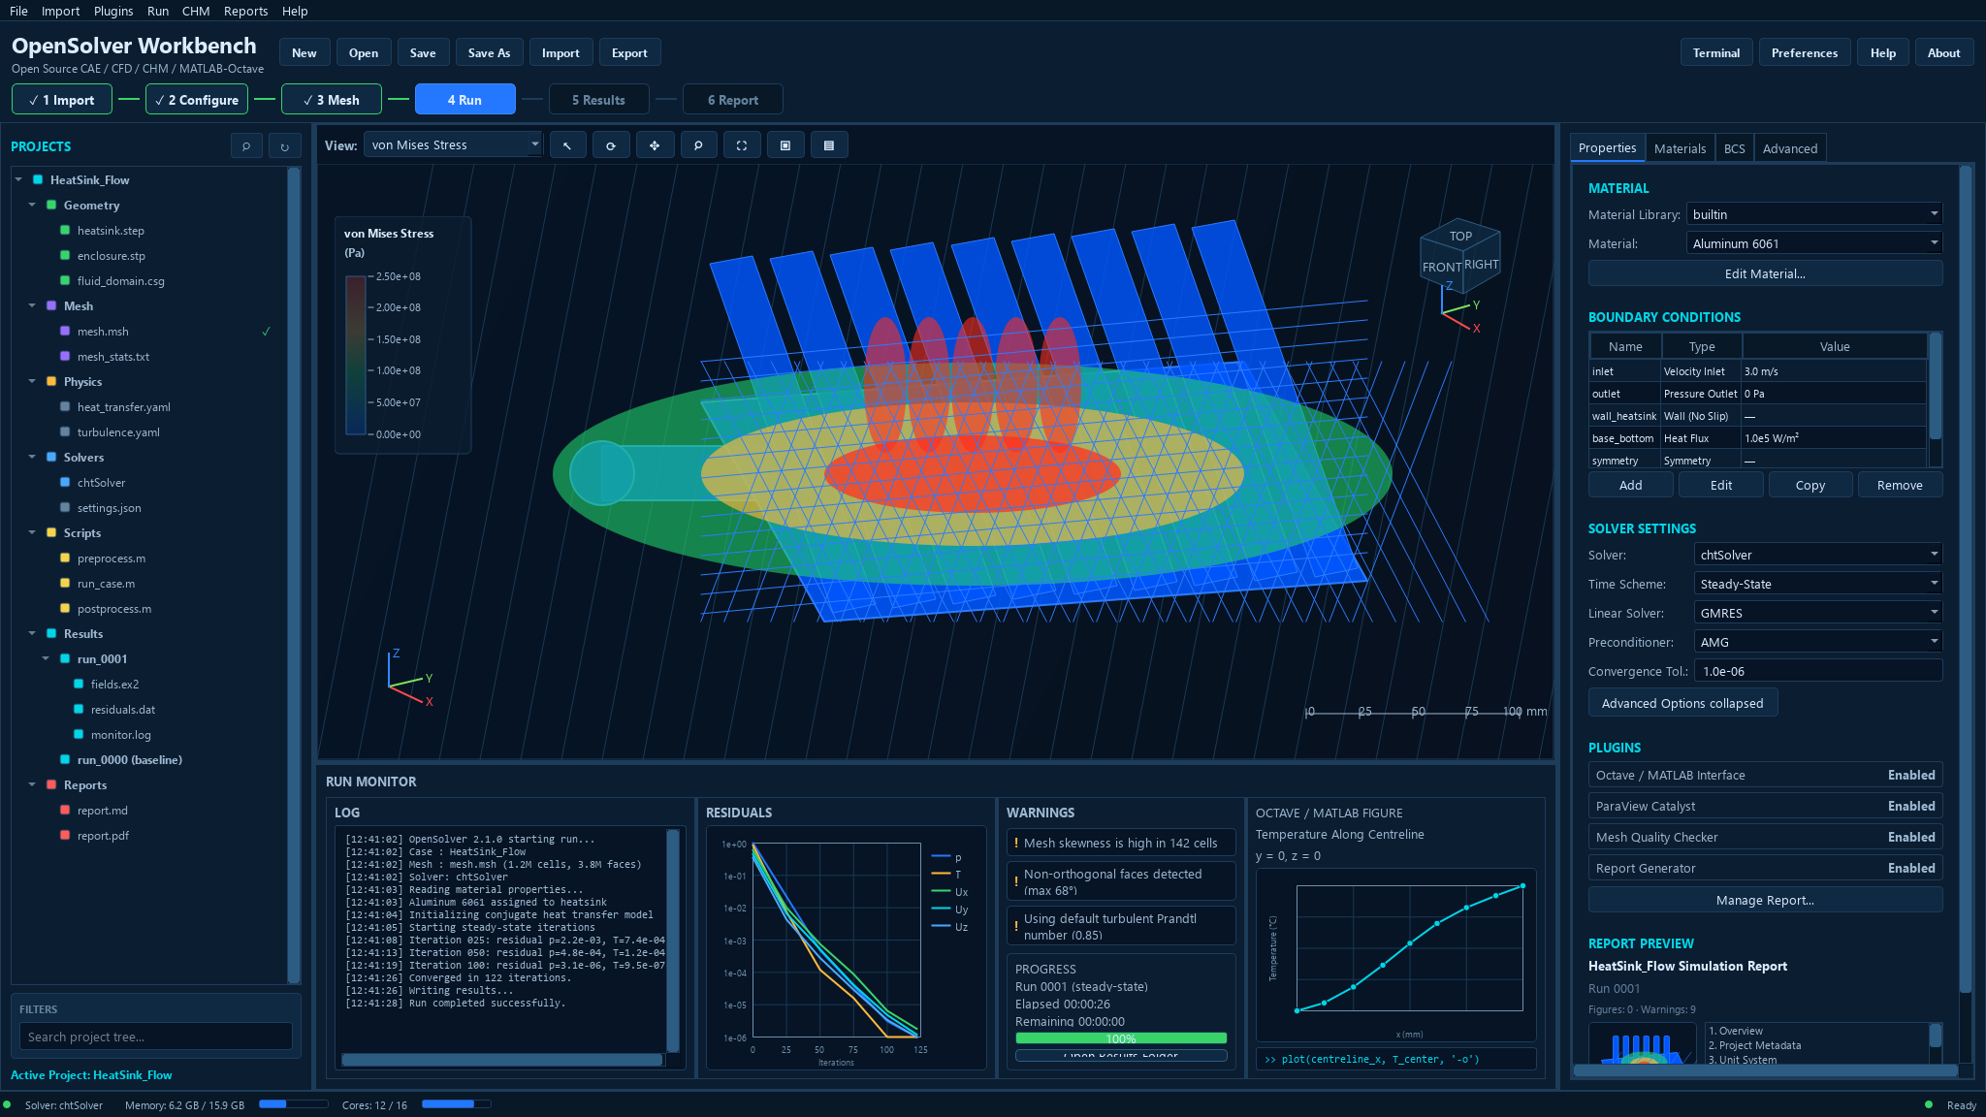Click the Save As button
Viewport: 1986px width, 1117px height.
[x=489, y=53]
